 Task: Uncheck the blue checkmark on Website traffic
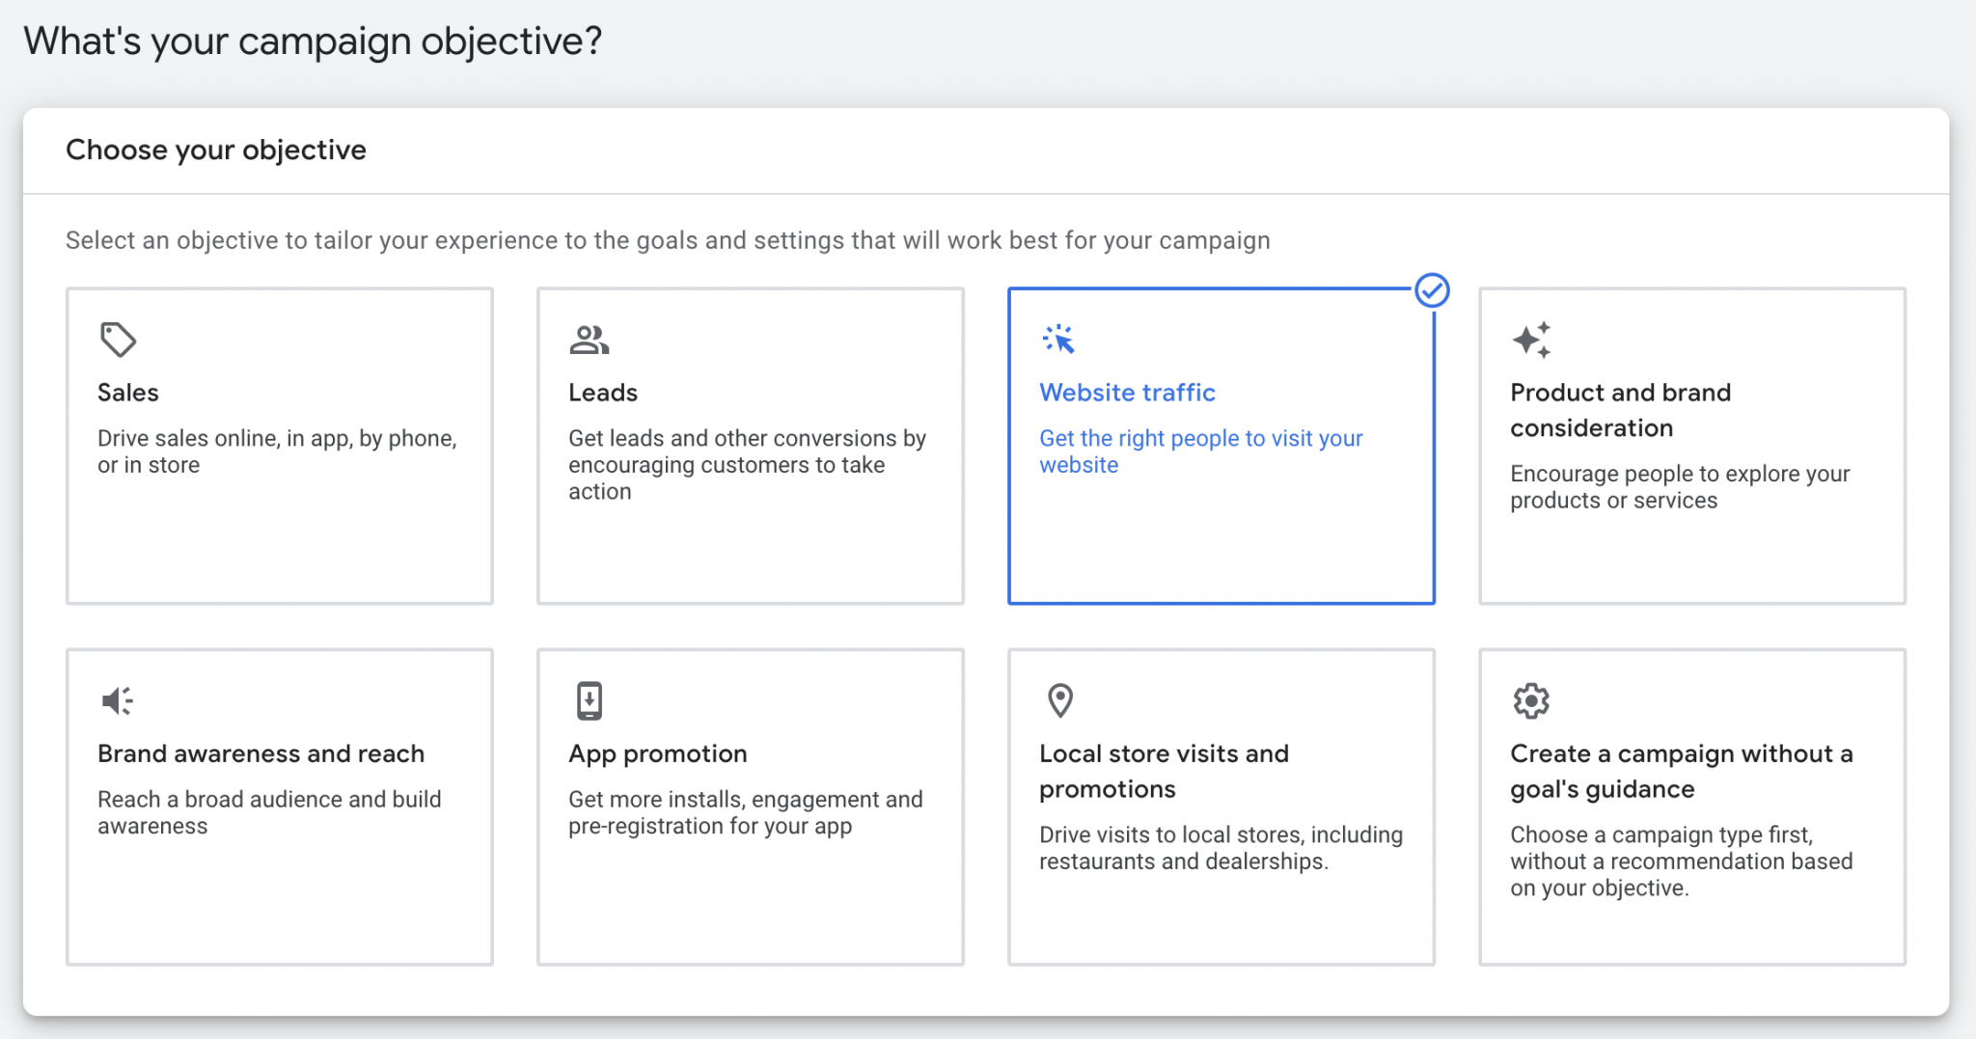click(1432, 290)
